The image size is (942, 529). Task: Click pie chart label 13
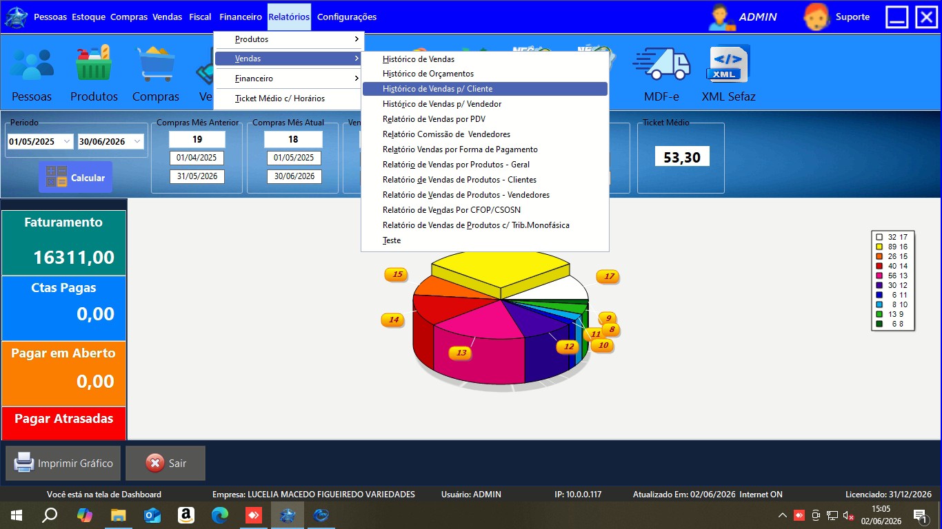(461, 353)
